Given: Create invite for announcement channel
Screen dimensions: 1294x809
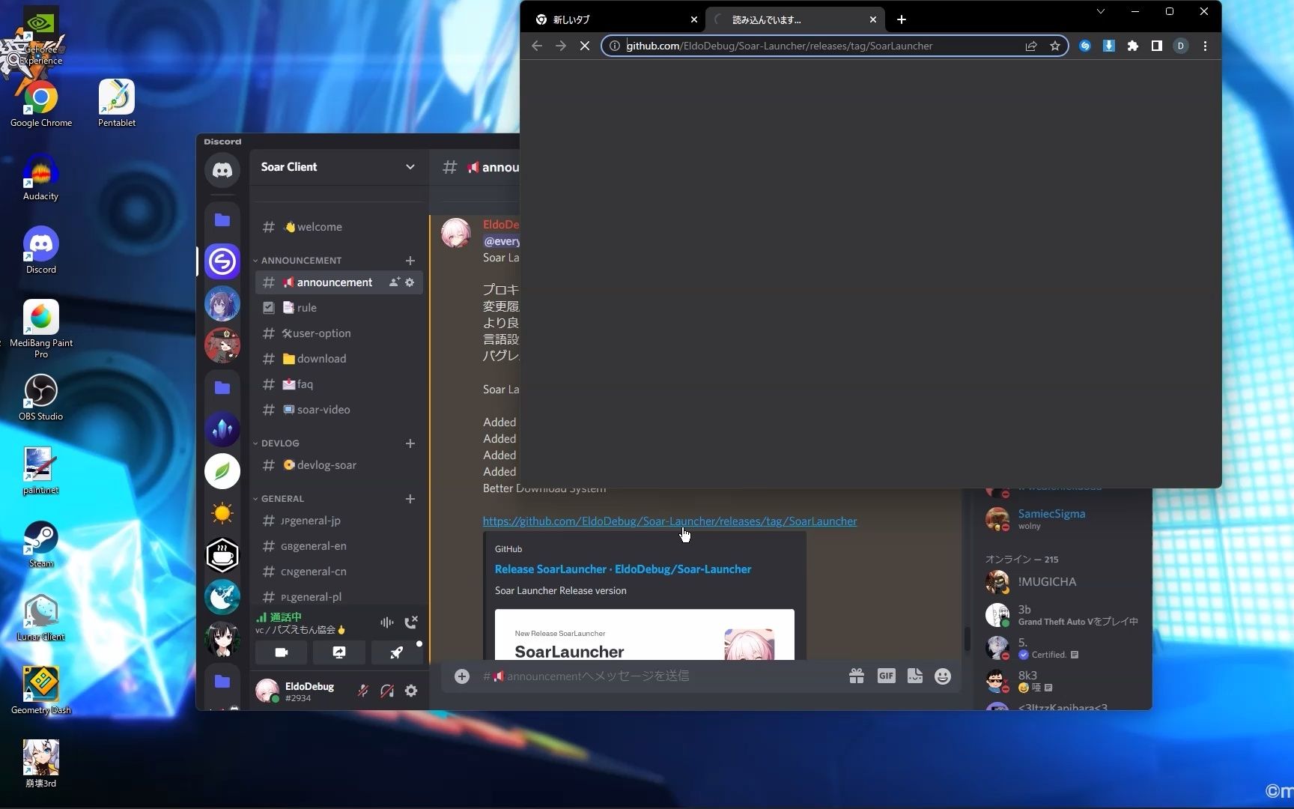Looking at the screenshot, I should coord(394,282).
